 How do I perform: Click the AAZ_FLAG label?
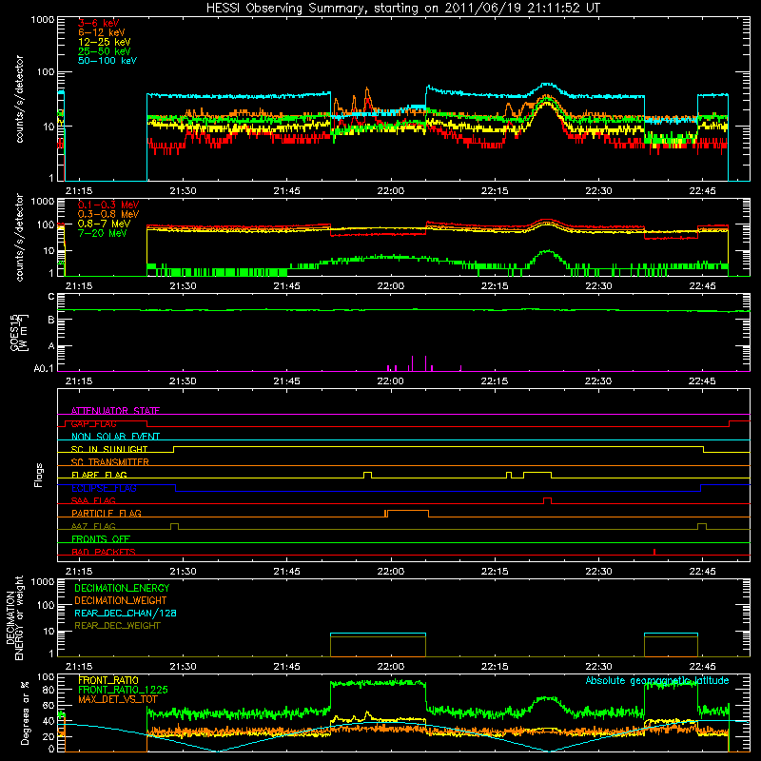[x=93, y=526]
